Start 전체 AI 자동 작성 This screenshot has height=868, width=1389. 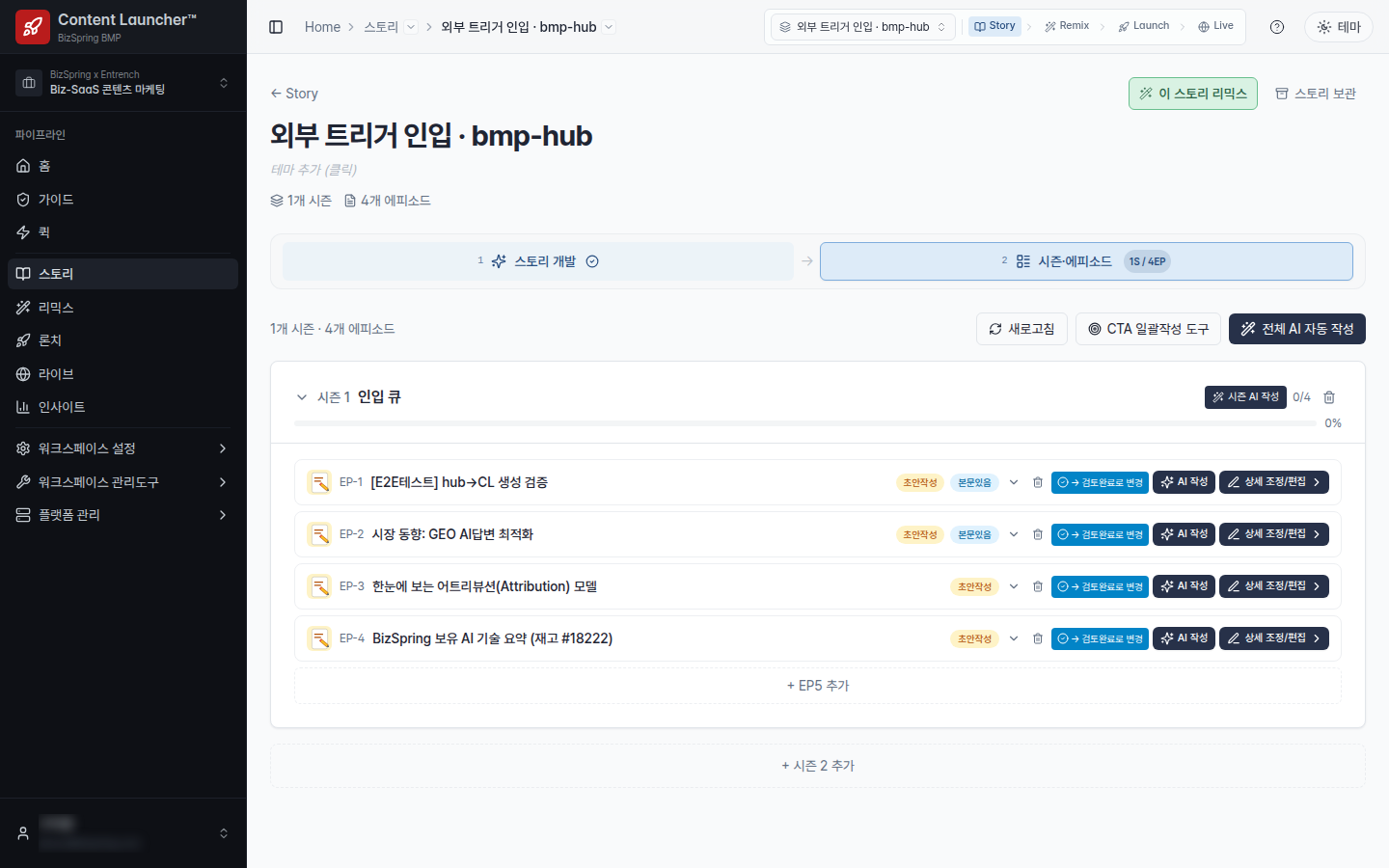tap(1297, 329)
